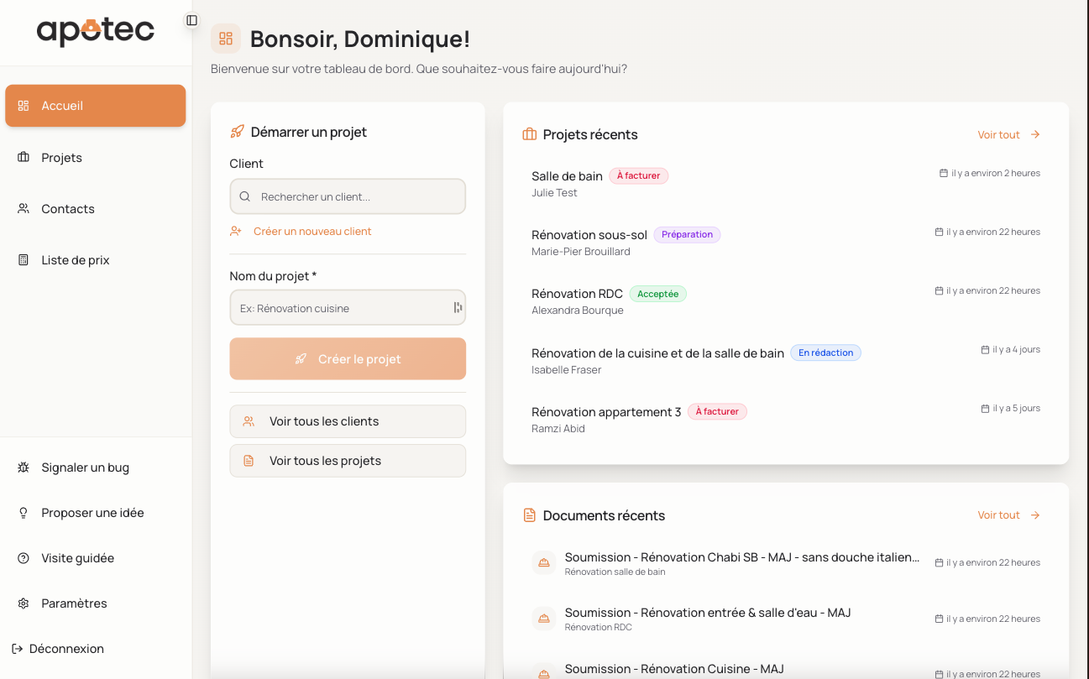Click the arrow next to Projets récents Voir tout
1089x679 pixels.
tap(1035, 134)
